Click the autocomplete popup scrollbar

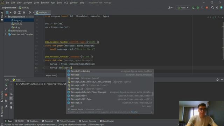153,94
